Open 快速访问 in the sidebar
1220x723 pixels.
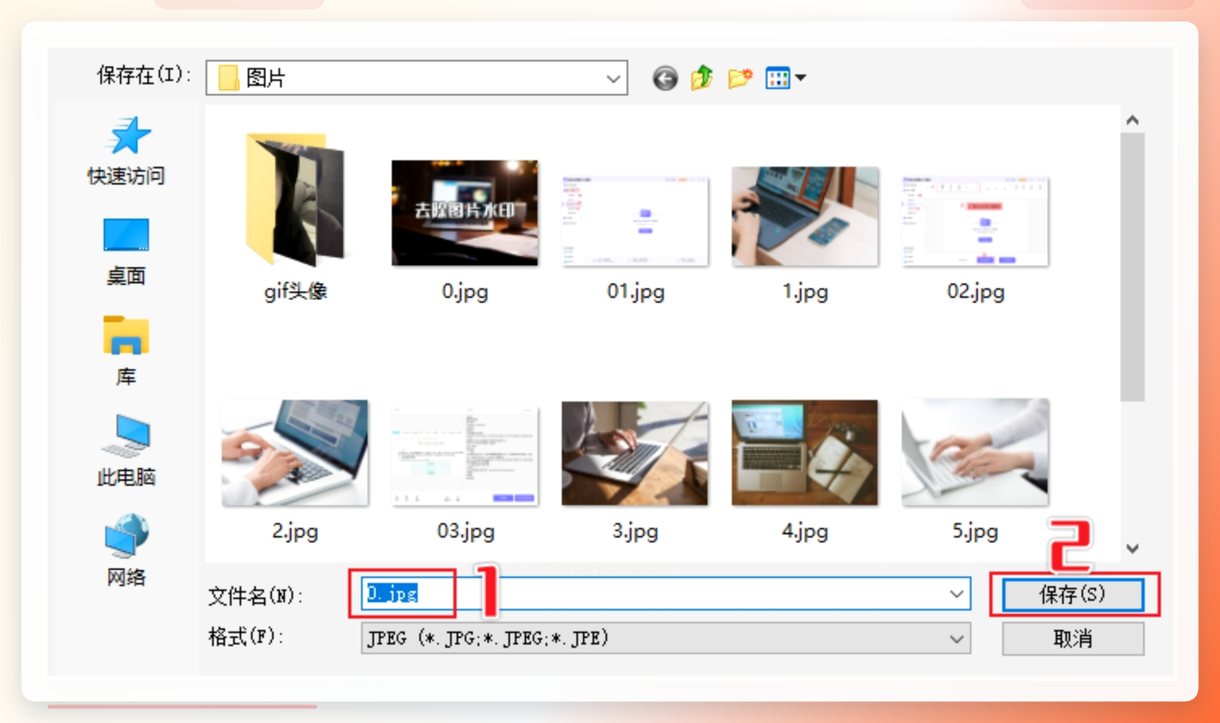126,151
